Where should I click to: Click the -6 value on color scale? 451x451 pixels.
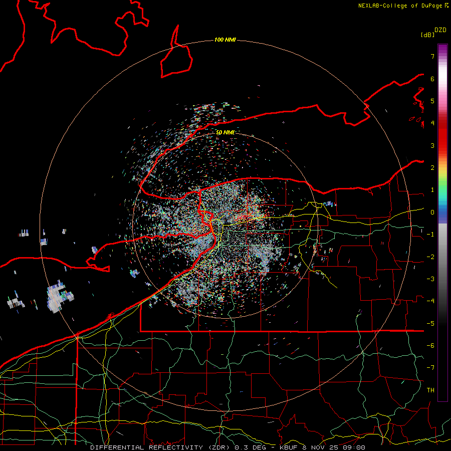point(430,346)
